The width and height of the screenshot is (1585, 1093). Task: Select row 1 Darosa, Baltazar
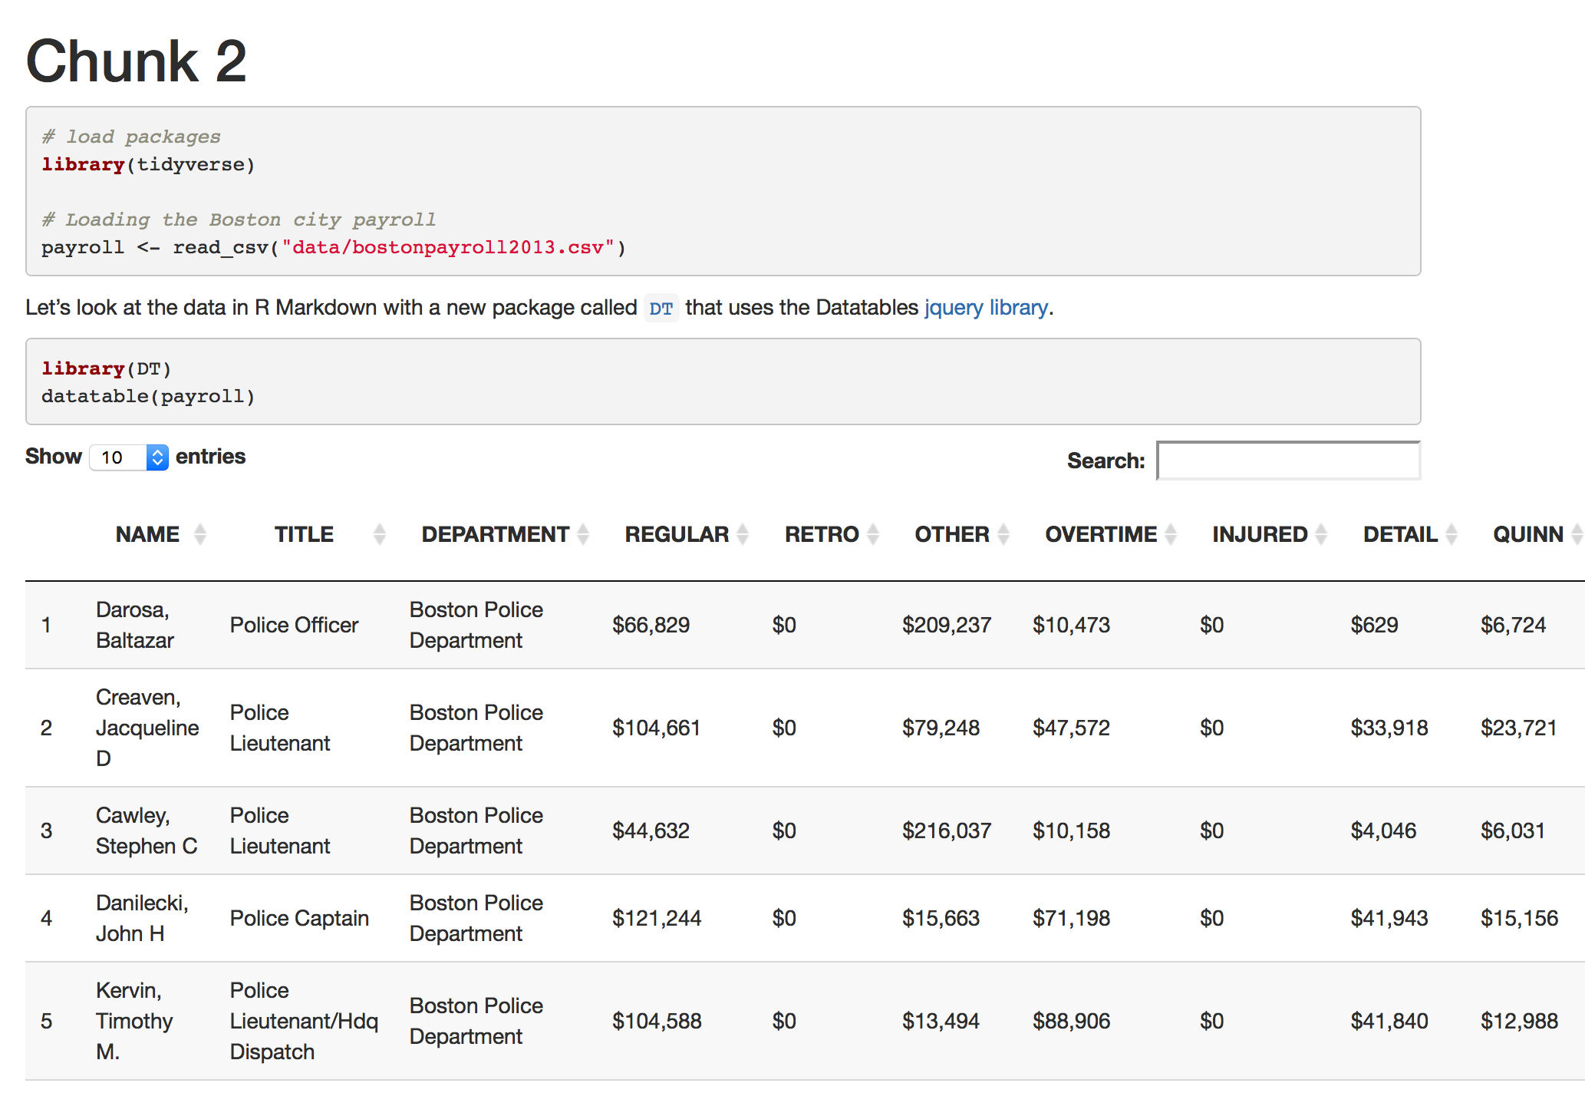(x=135, y=625)
